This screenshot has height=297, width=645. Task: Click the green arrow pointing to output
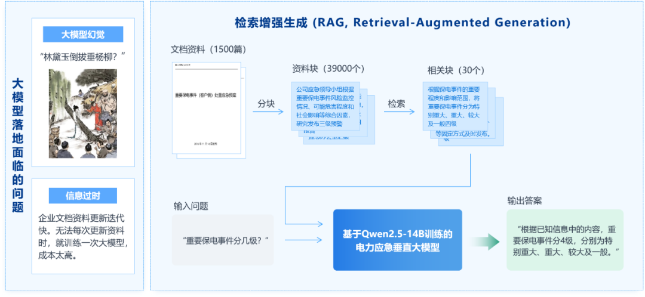tap(484, 241)
